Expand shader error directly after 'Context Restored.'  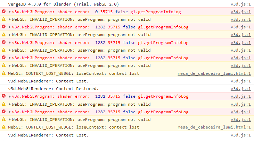[x=10, y=96]
